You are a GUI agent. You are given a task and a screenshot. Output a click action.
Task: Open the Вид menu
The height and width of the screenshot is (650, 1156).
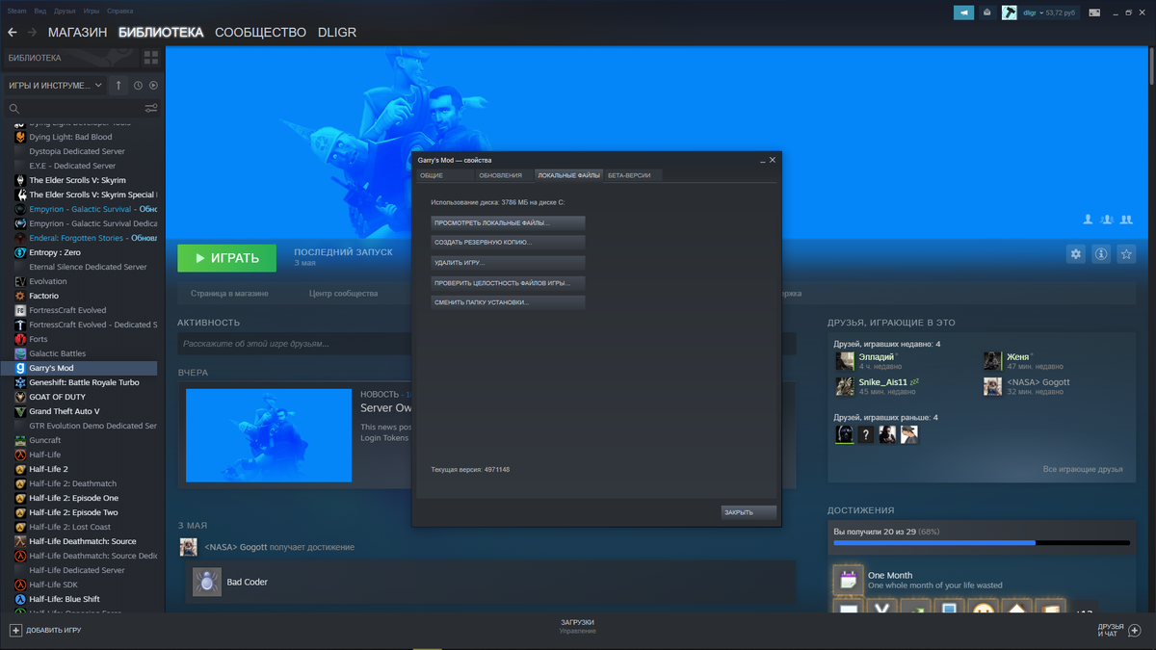tap(39, 11)
